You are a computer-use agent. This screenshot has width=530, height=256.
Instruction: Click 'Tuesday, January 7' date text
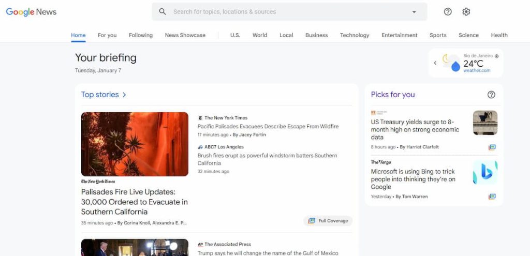[98, 70]
